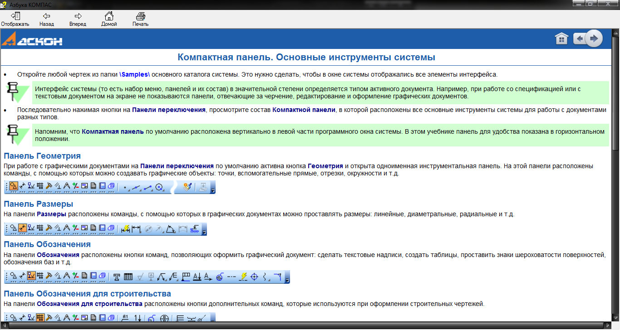This screenshot has height=330, width=620.
Task: Go forward with the Вперед button
Action: pos(78,19)
